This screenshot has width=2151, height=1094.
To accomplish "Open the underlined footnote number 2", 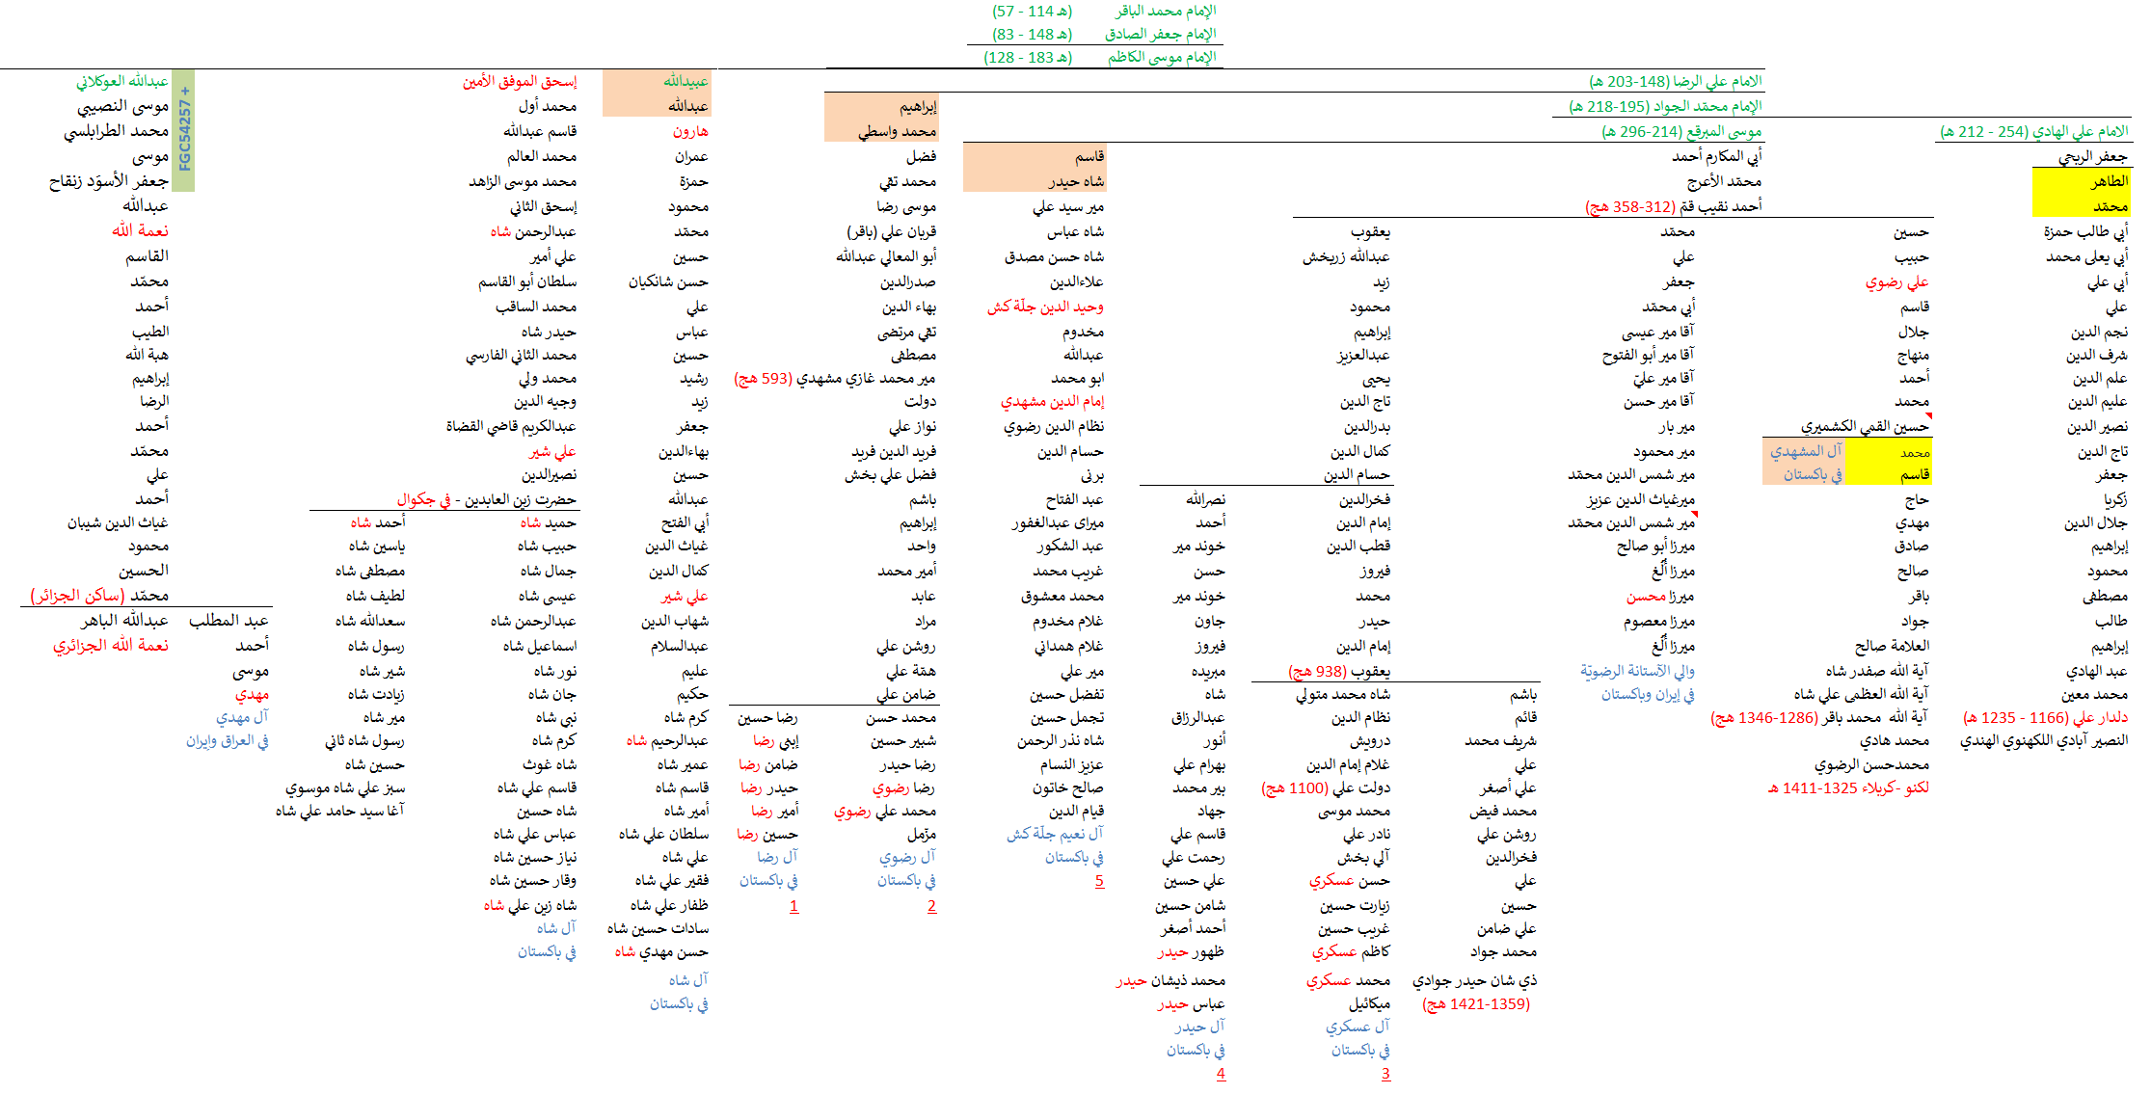I will 931,906.
